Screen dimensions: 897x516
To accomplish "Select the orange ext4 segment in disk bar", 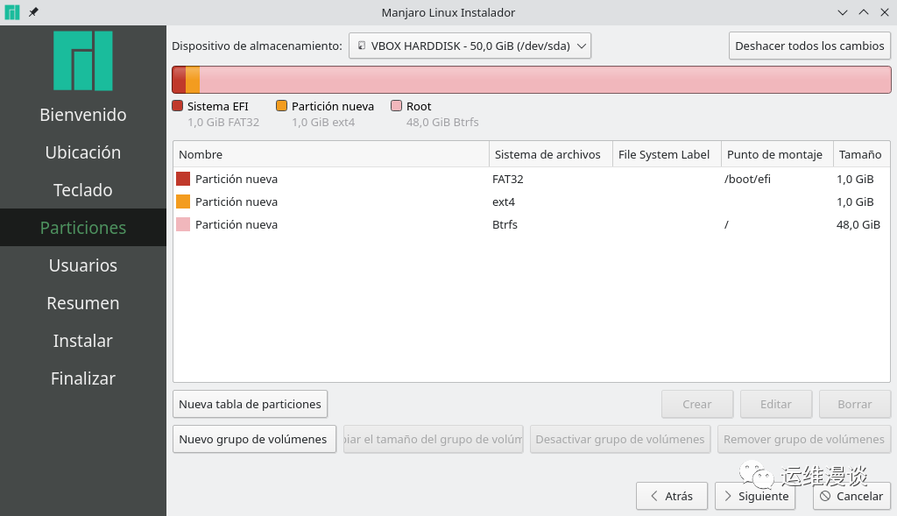I will (193, 80).
